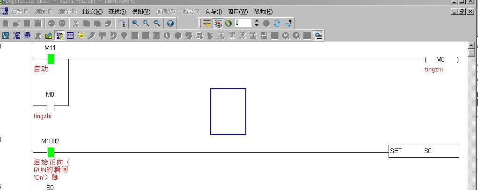The image size is (478, 190).
Task: Click the LD OUT instruction list icon
Action: click(x=6, y=35)
